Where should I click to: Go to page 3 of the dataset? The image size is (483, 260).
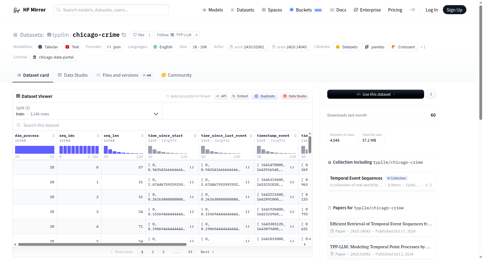click(x=163, y=252)
